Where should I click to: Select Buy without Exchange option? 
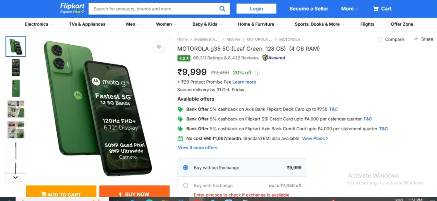tap(186, 168)
